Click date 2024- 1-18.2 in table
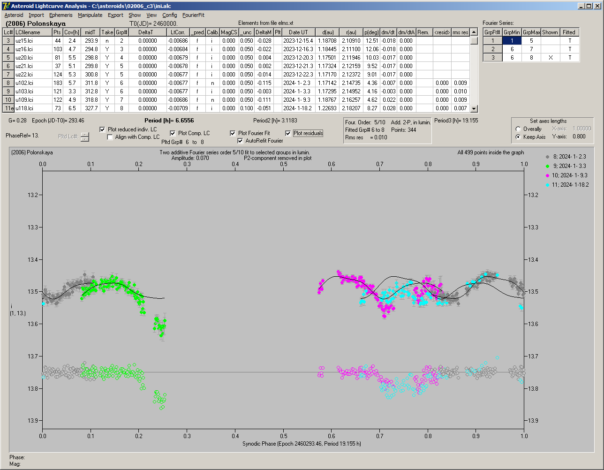Viewport: 604px width, 470px height. click(x=298, y=108)
